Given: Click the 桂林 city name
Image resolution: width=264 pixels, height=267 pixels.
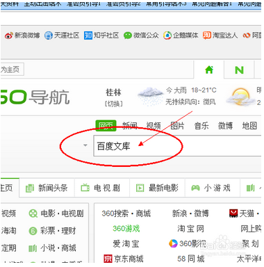Looking at the screenshot, I should pyautogui.click(x=113, y=92).
